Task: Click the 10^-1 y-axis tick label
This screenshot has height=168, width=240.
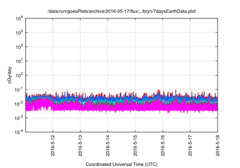Action: point(19,90)
